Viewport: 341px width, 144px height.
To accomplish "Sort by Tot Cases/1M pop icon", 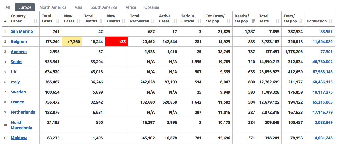I will [228, 21].
